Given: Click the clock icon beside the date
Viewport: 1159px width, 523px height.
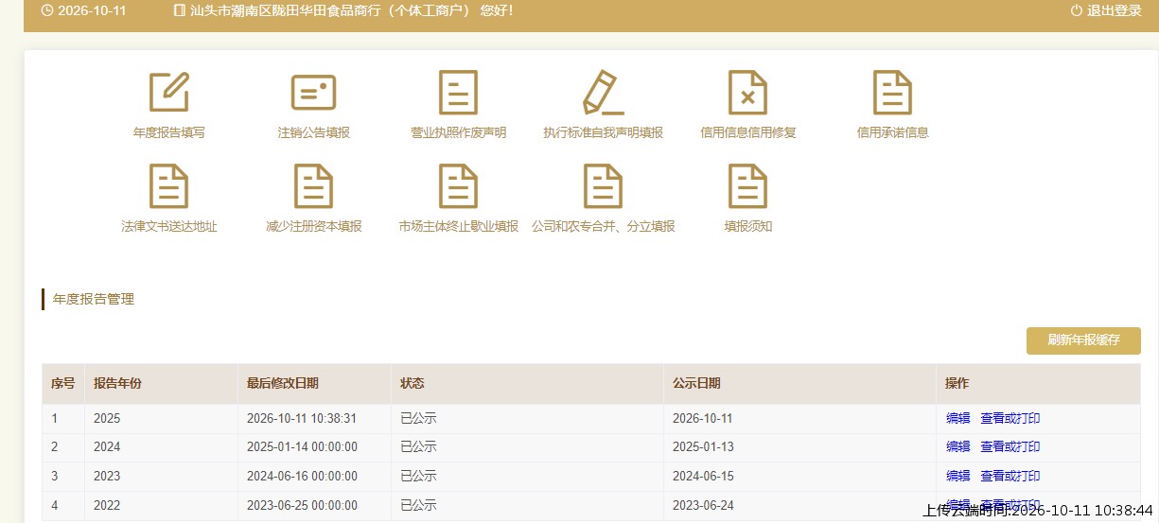Looking at the screenshot, I should tap(47, 10).
